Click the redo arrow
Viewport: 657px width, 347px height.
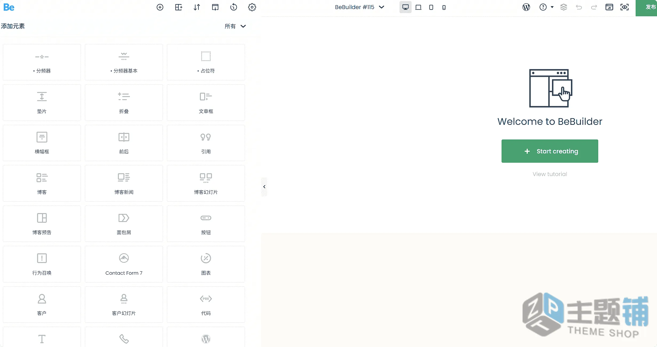coord(594,7)
